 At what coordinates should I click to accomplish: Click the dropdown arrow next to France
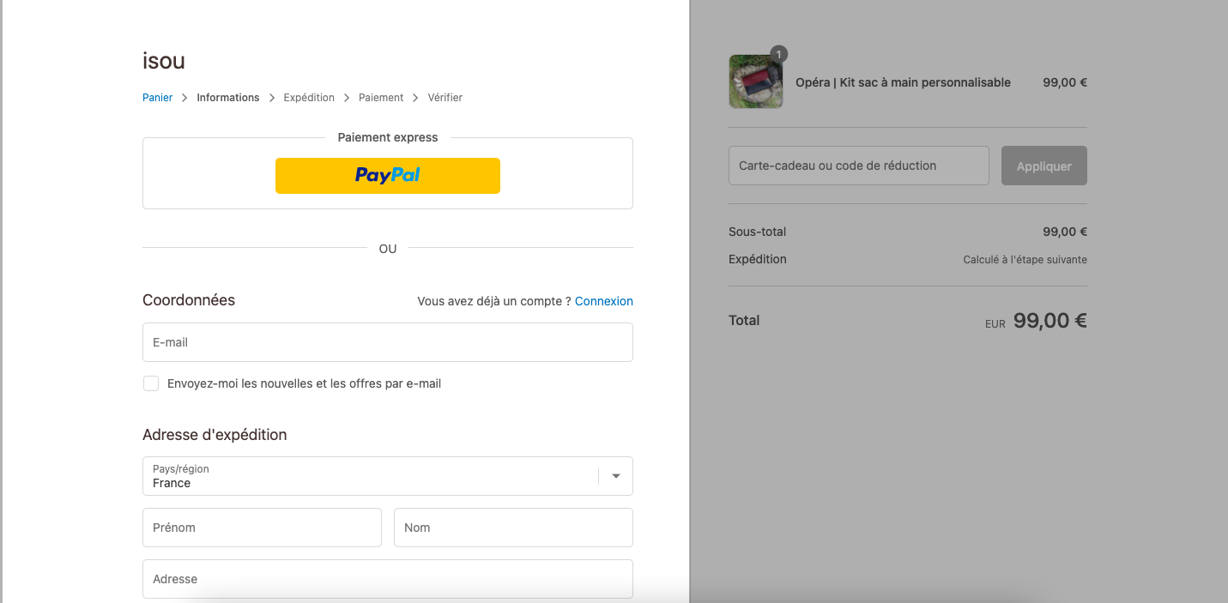pyautogui.click(x=615, y=476)
